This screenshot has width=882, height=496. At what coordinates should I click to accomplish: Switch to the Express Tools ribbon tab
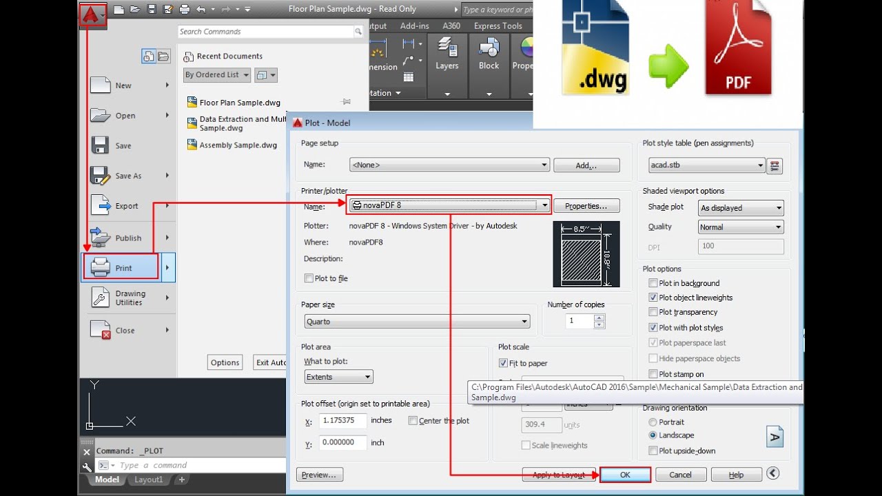[498, 26]
